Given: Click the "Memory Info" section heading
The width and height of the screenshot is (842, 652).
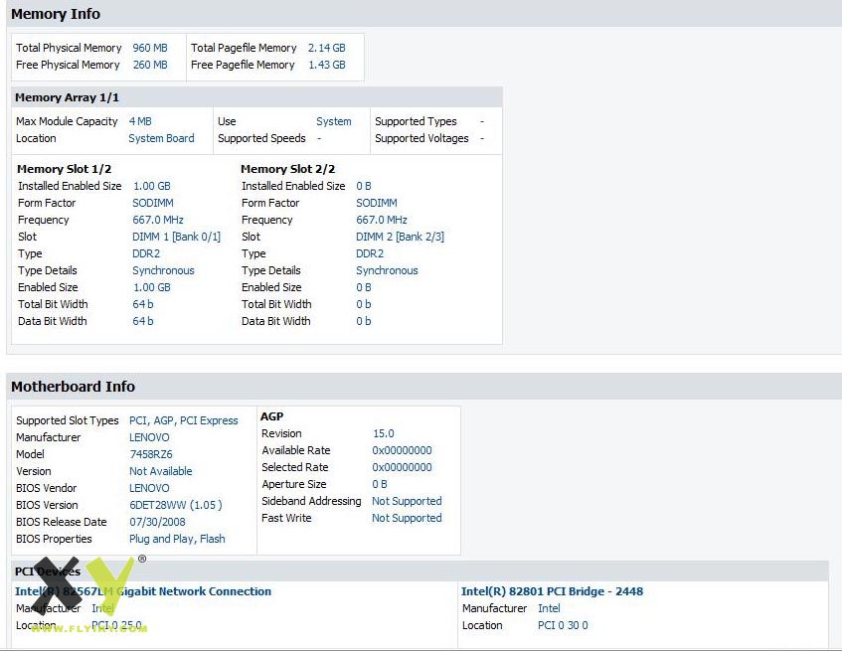Looking at the screenshot, I should (56, 14).
